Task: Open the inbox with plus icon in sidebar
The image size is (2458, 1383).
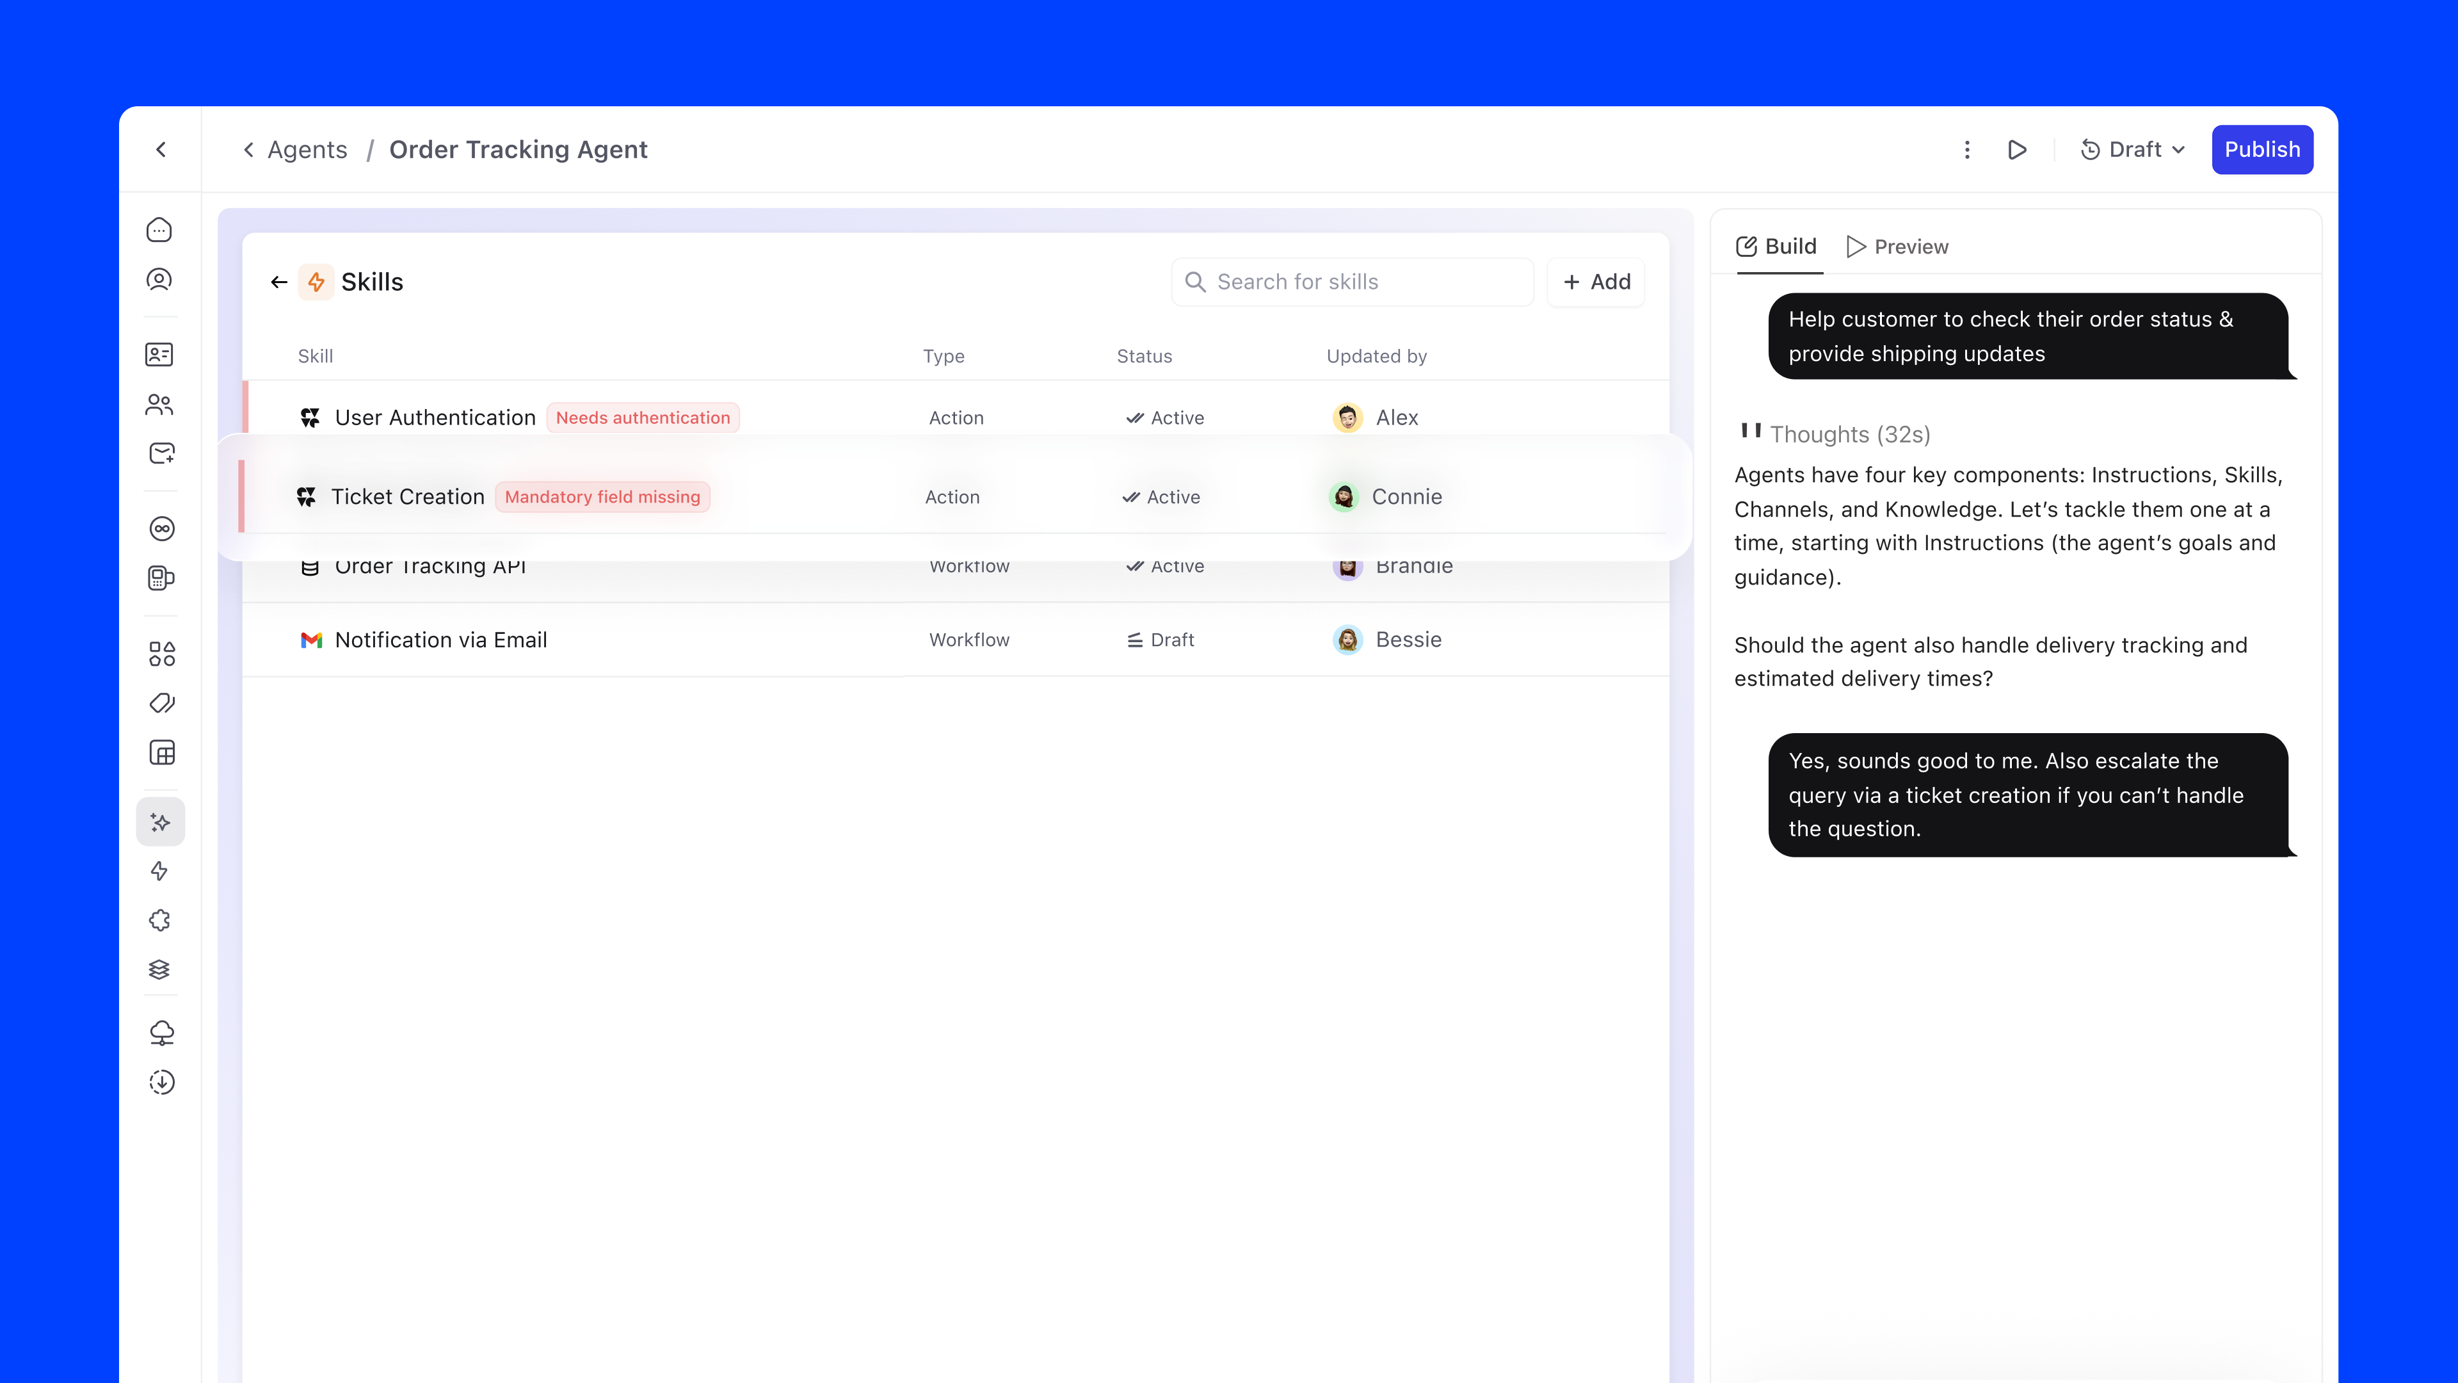Action: click(161, 453)
